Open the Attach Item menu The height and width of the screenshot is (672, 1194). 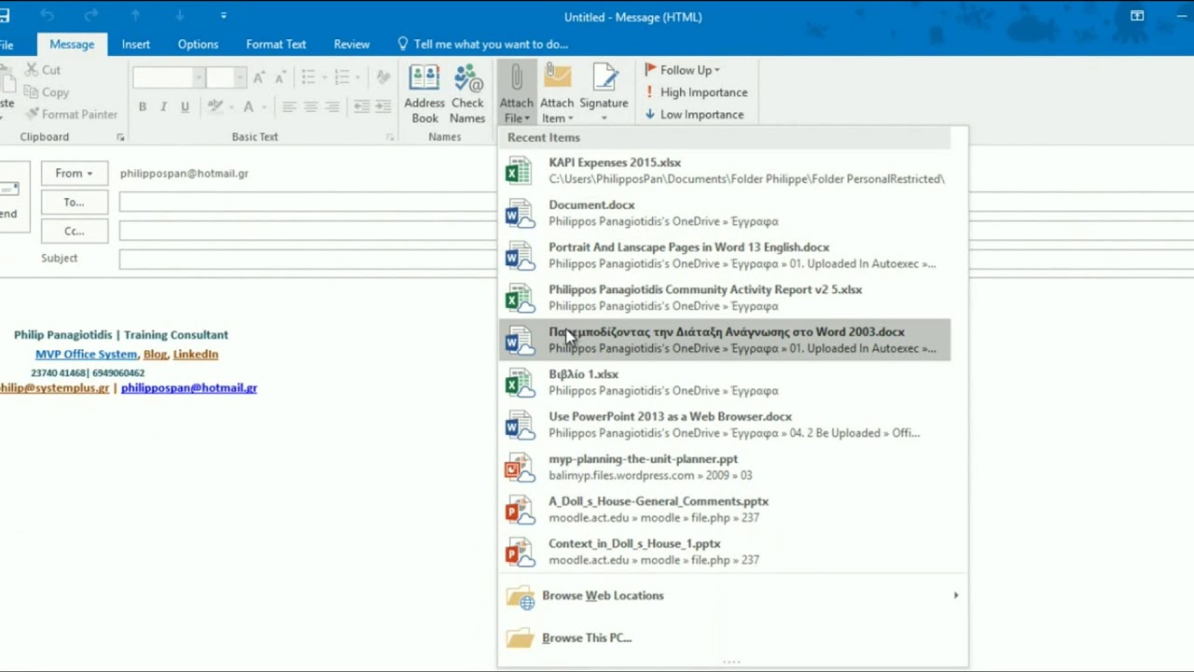tap(557, 93)
